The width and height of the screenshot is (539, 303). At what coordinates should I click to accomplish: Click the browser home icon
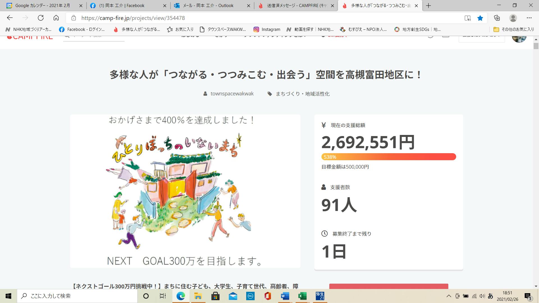click(x=56, y=18)
